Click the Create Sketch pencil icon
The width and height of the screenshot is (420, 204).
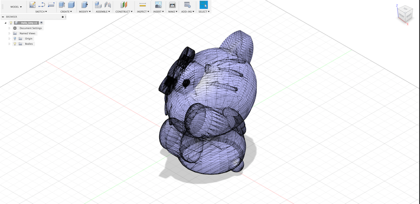point(32,4)
